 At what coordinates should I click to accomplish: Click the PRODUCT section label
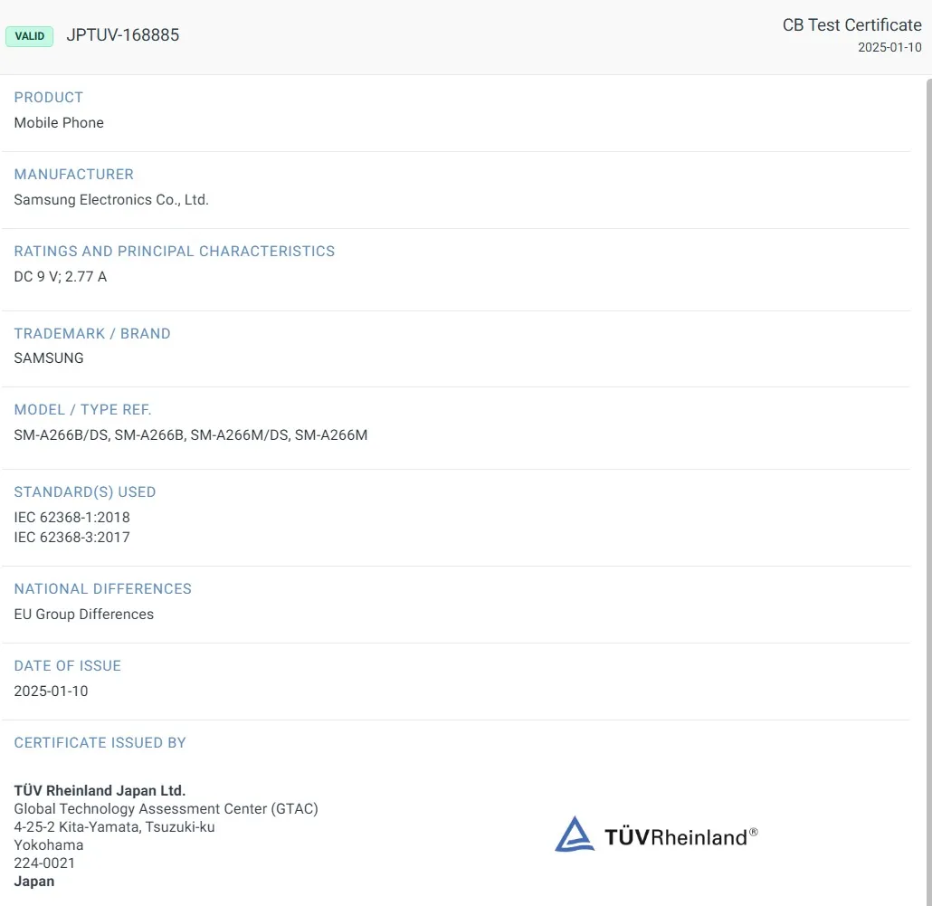click(49, 98)
